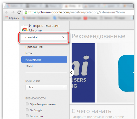
Task: Open the Игры section
Action: (x=29, y=53)
